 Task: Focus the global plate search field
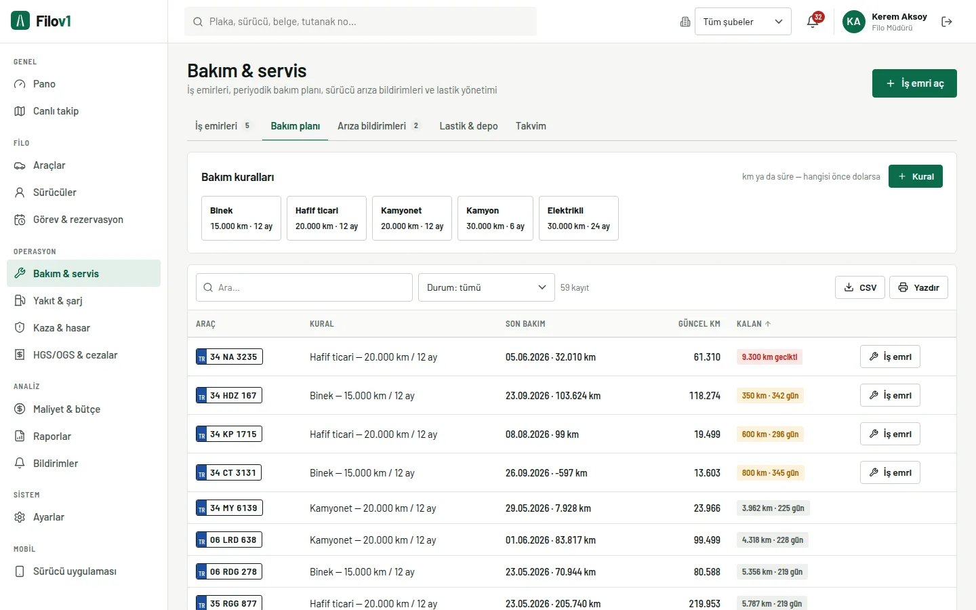(x=361, y=22)
